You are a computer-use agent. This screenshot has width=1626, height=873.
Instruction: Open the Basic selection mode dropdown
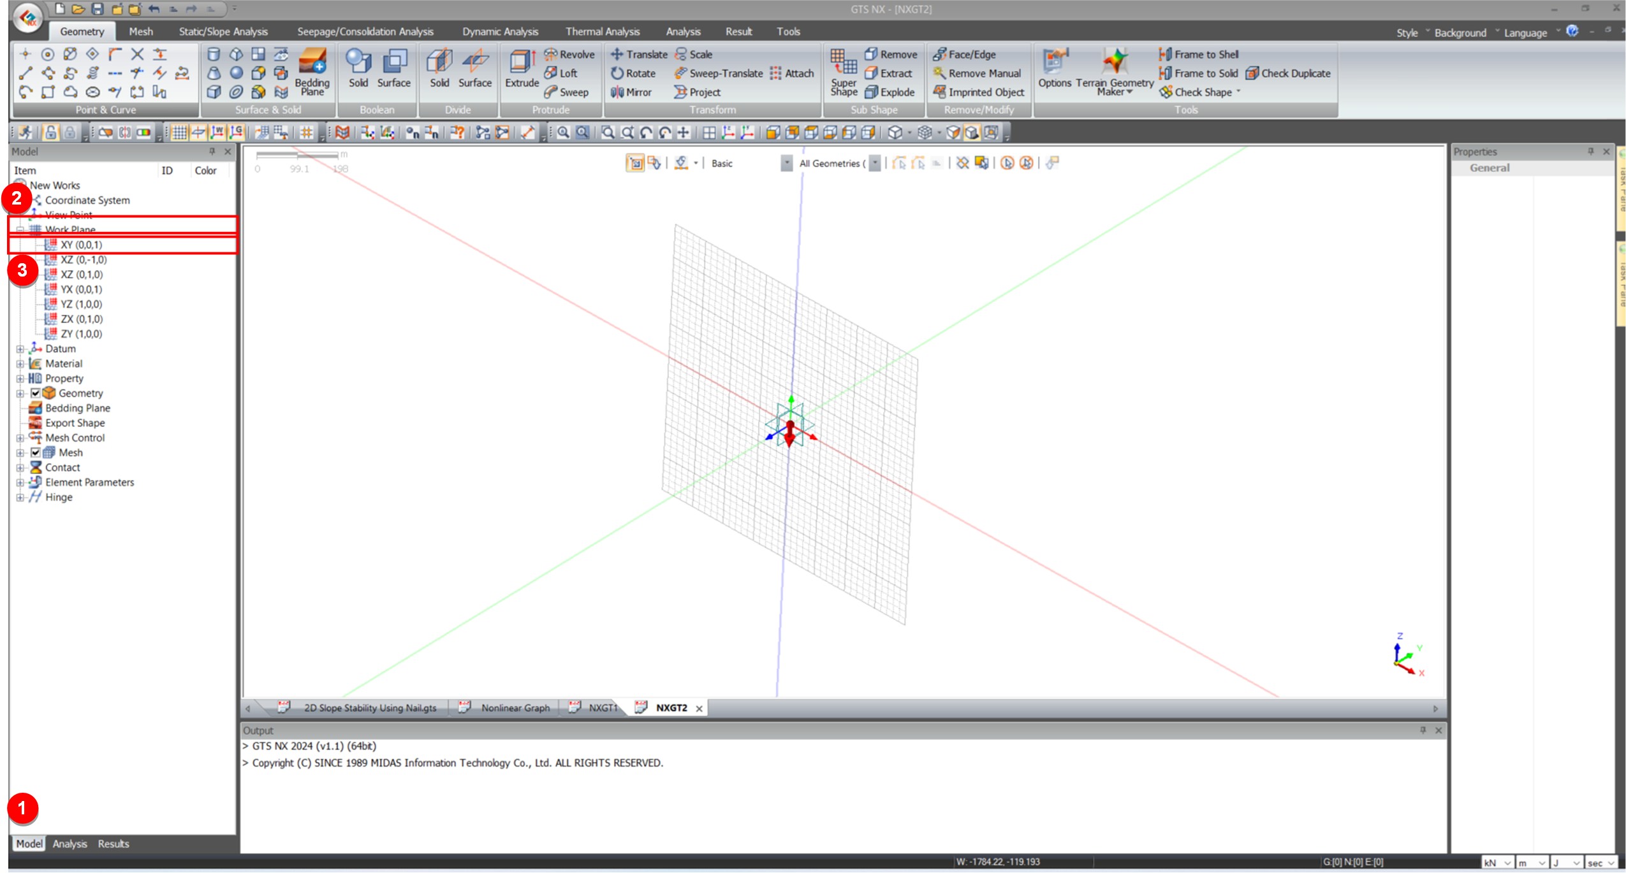coord(787,164)
